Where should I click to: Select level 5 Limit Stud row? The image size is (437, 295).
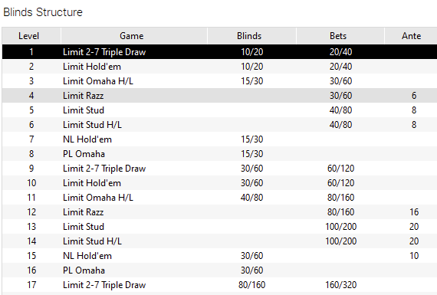tap(219, 110)
